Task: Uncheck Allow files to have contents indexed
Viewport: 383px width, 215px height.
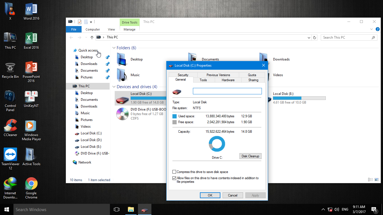Action: [x=174, y=178]
